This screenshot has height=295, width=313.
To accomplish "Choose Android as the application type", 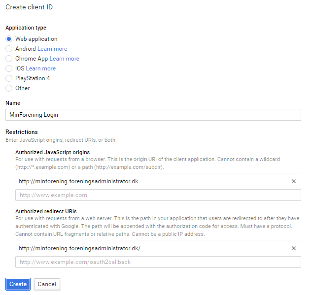I will pos(9,49).
